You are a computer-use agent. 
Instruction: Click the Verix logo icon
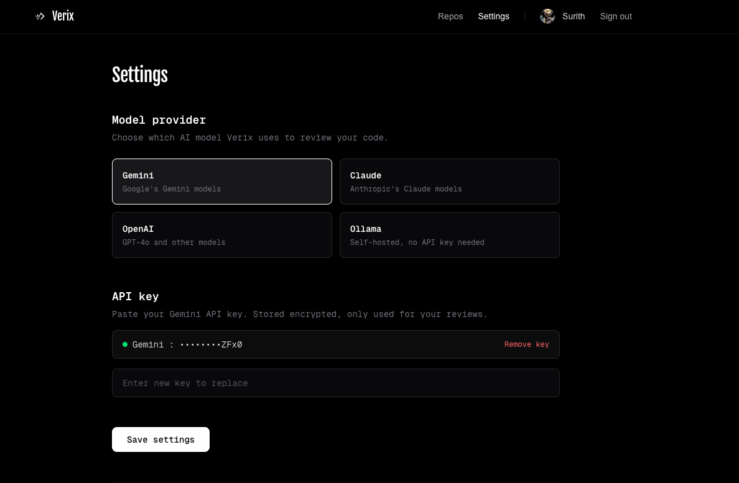(x=40, y=17)
